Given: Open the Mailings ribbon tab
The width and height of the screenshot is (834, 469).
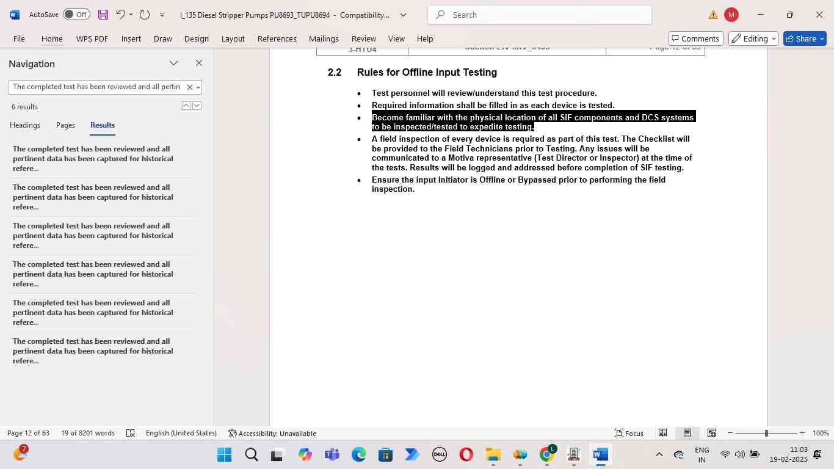Looking at the screenshot, I should click(324, 38).
